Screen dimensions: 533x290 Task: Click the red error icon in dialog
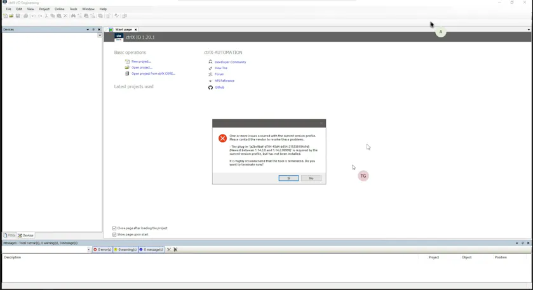(x=222, y=138)
